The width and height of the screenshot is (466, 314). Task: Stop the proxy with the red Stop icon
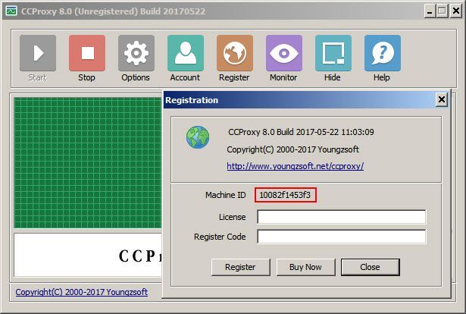87,53
